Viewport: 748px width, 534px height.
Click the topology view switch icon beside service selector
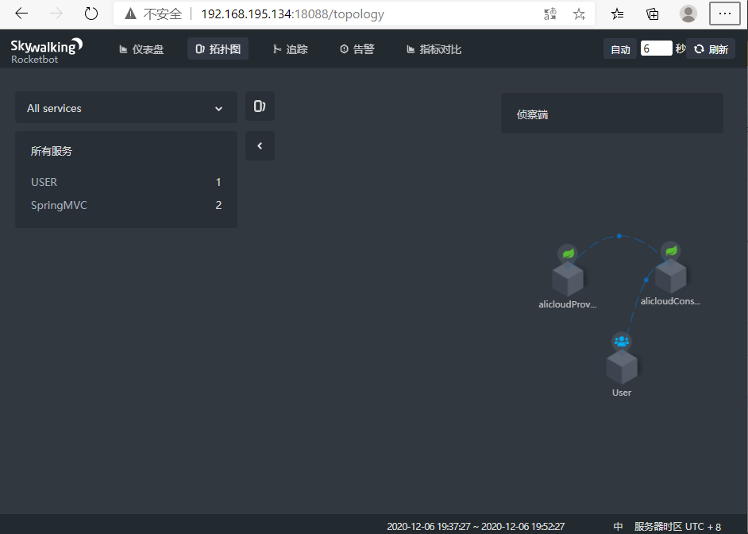pyautogui.click(x=260, y=104)
